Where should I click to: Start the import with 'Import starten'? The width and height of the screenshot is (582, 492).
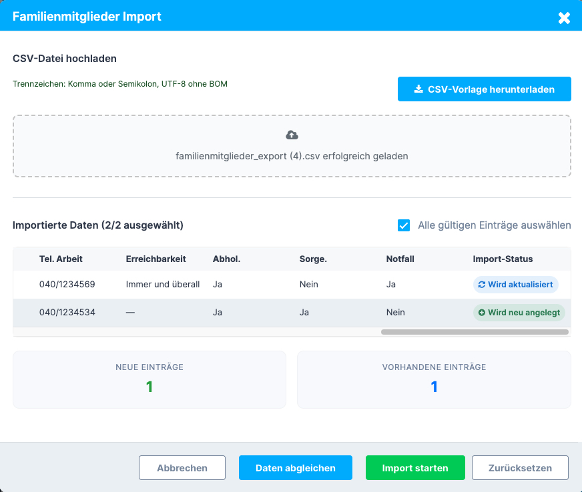click(x=415, y=468)
